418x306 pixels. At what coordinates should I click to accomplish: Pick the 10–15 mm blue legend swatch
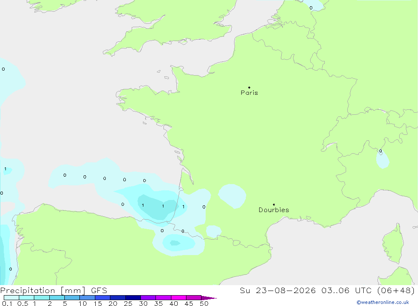[x=87, y=298]
